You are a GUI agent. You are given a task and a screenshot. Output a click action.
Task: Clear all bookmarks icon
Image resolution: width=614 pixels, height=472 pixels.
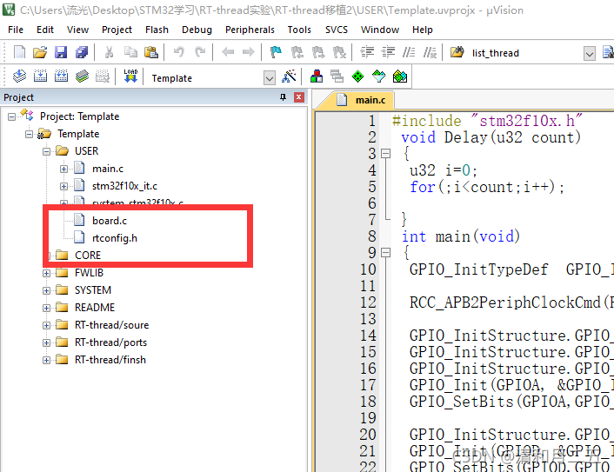(339, 52)
